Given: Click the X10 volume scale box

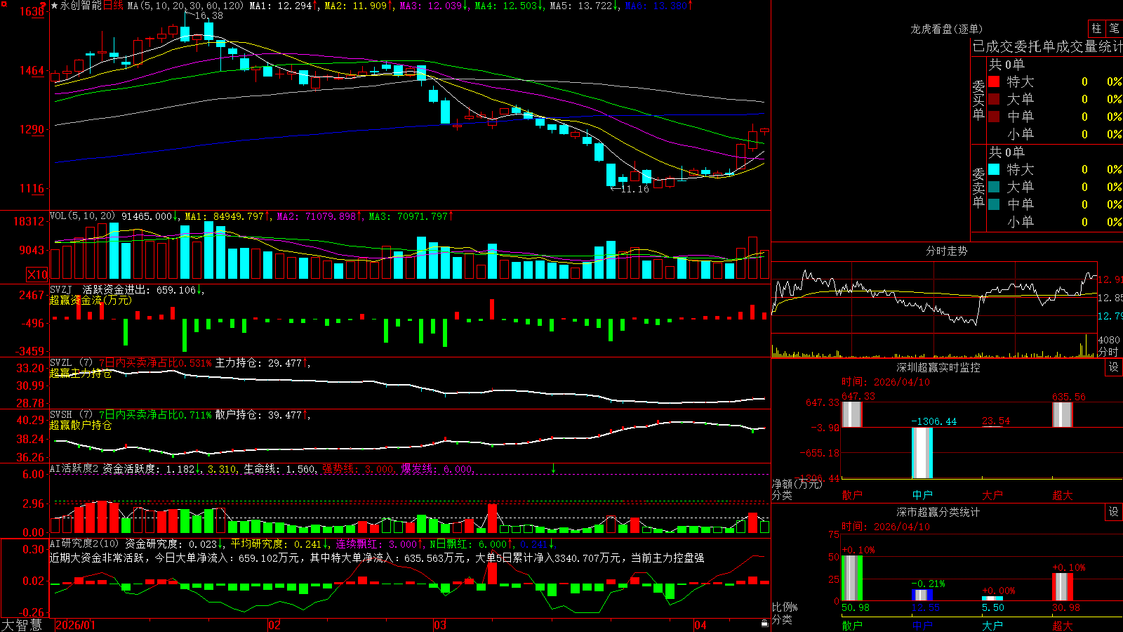Looking at the screenshot, I should (x=37, y=275).
